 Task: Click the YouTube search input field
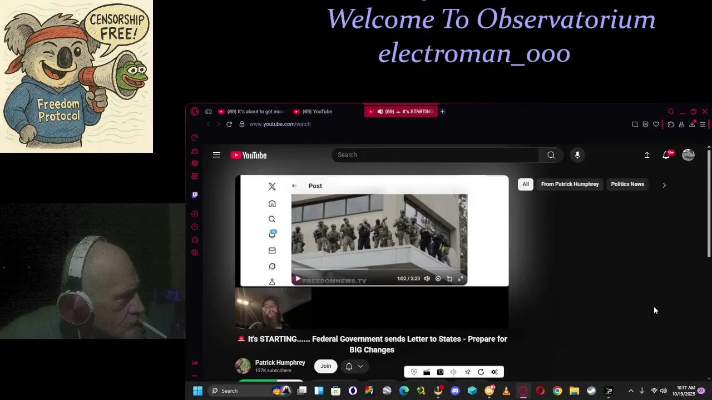coord(436,155)
